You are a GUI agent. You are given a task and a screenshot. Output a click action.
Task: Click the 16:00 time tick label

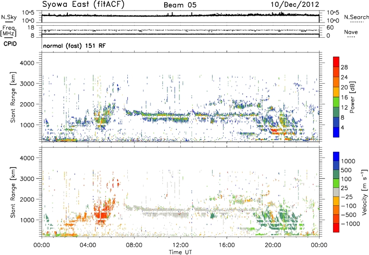point(226,245)
